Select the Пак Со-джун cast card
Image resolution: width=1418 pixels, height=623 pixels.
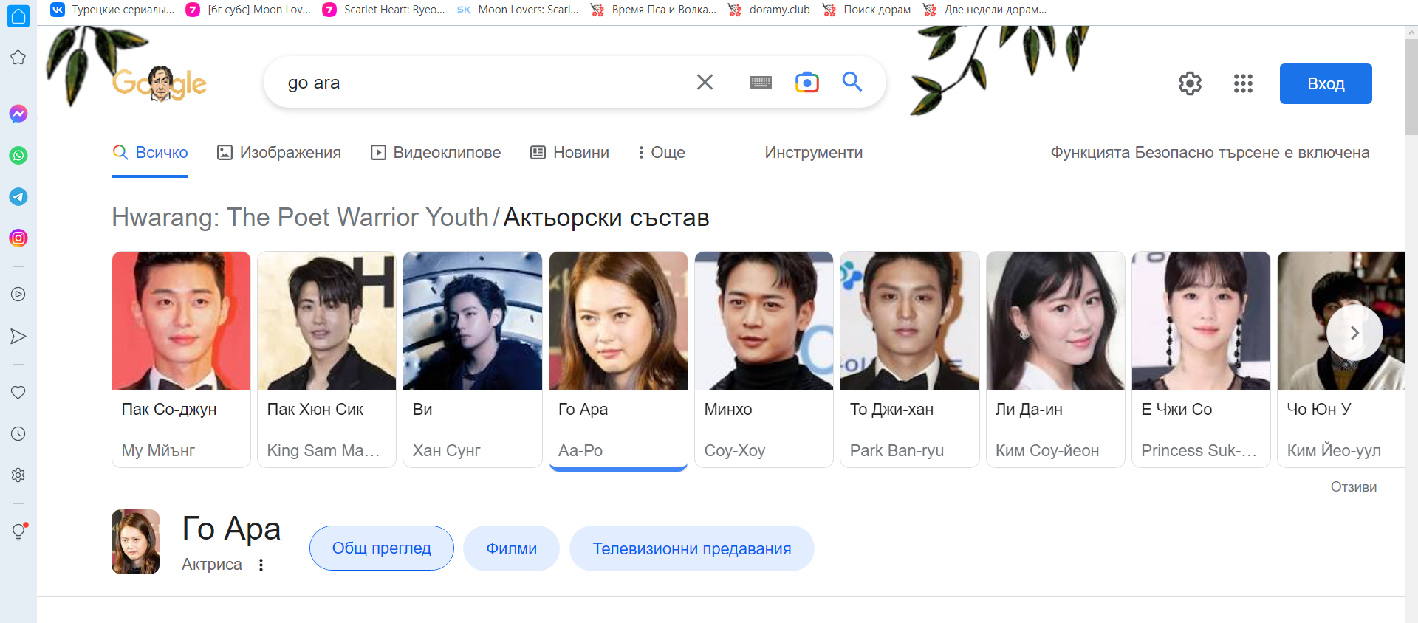(x=181, y=359)
